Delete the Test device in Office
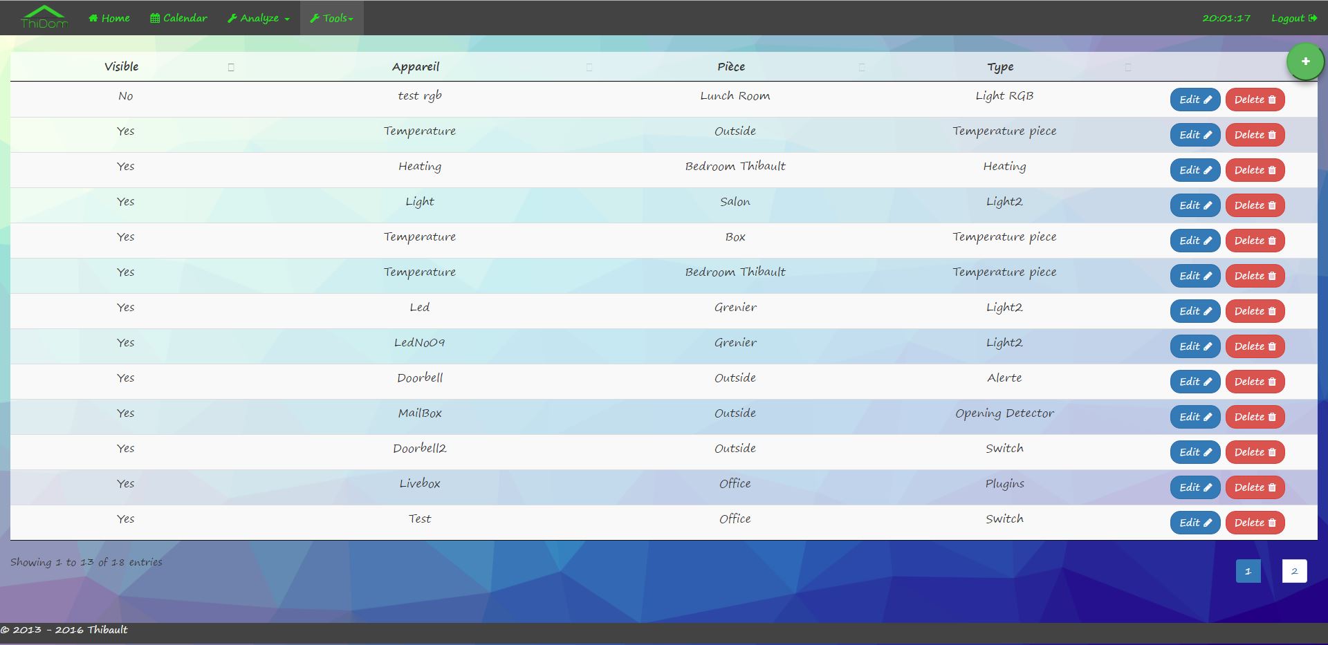This screenshot has width=1328, height=645. pyautogui.click(x=1255, y=523)
